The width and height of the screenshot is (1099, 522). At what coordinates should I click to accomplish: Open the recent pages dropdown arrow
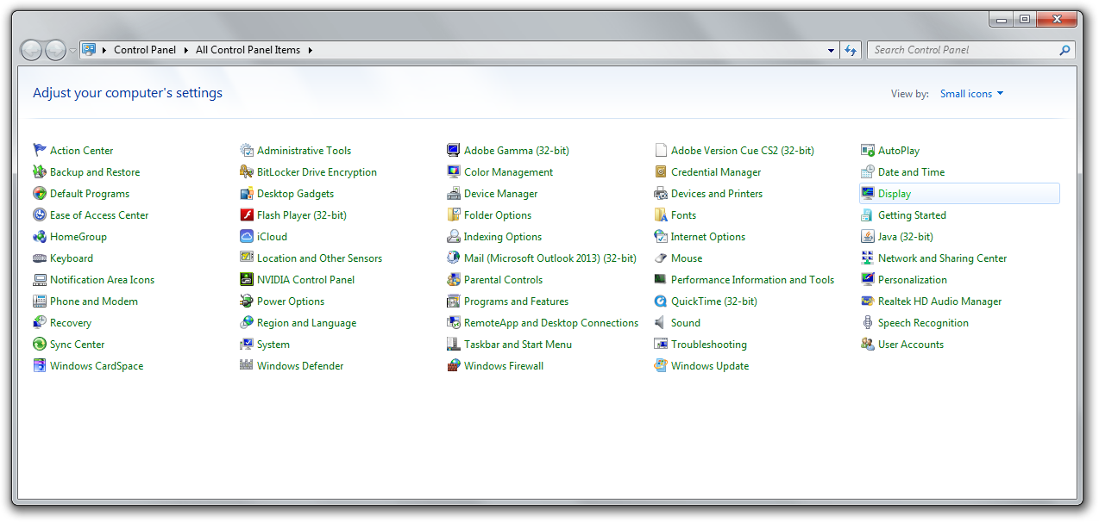click(x=73, y=50)
